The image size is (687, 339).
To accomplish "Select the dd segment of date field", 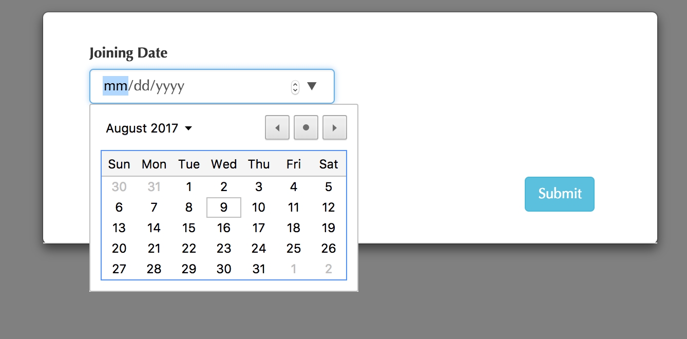I will click(x=141, y=86).
